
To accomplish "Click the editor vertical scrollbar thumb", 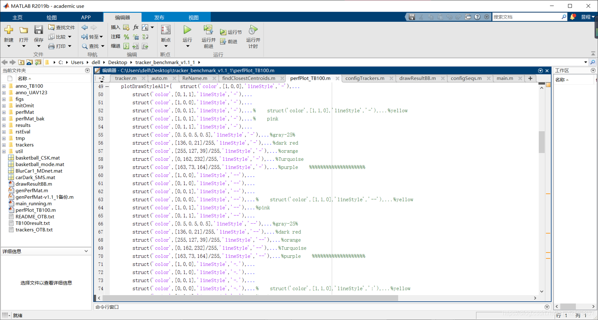I will (542, 142).
